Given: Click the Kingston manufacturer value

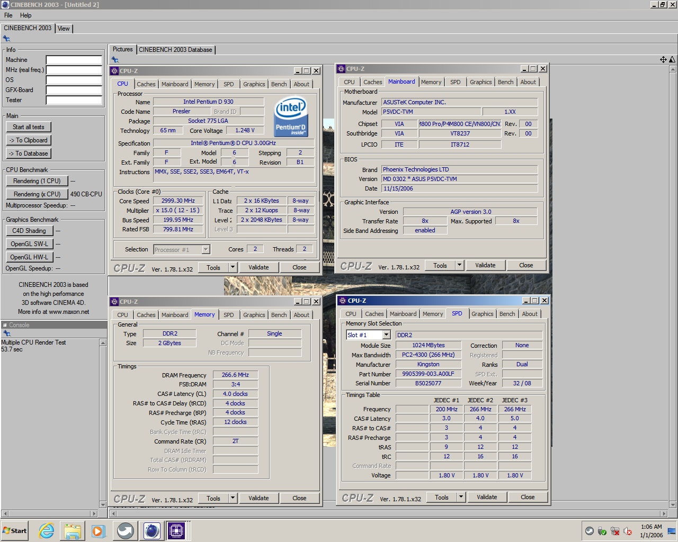Looking at the screenshot, I should point(428,364).
